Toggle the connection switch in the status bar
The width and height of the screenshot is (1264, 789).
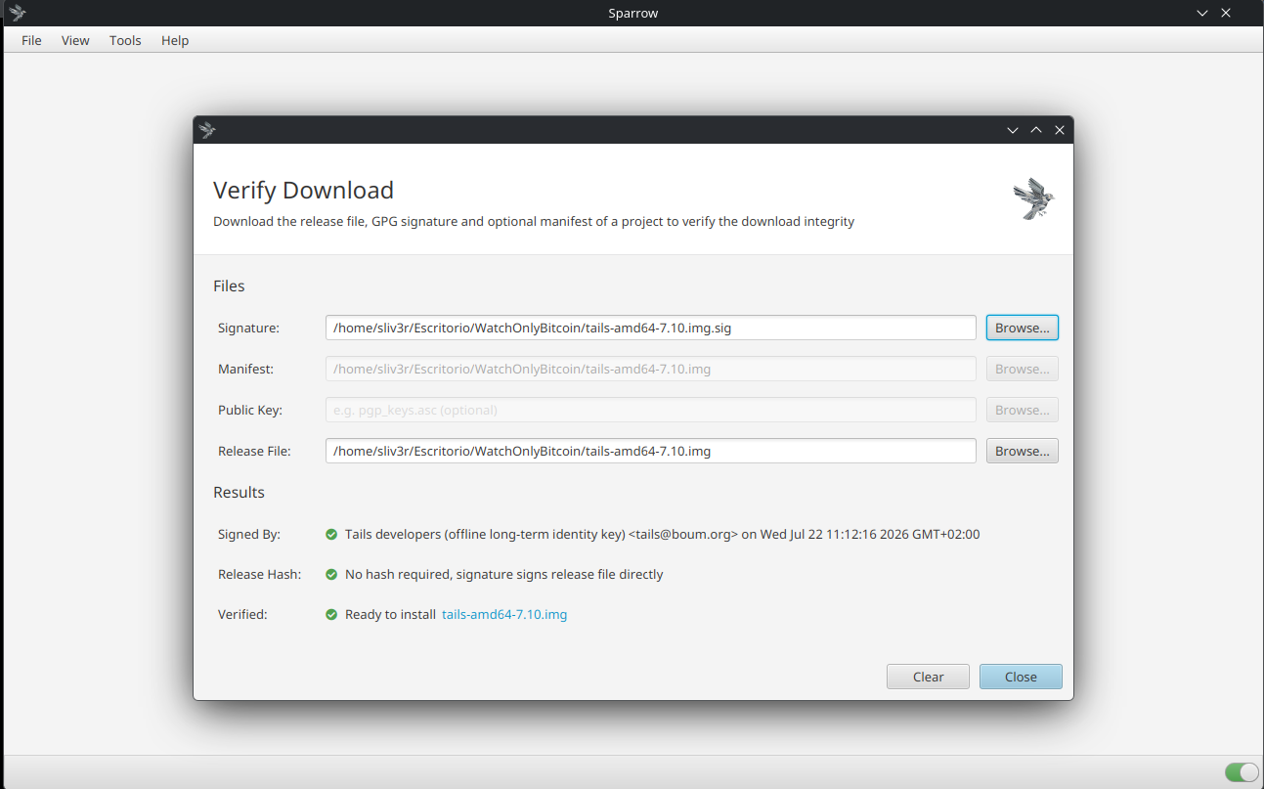pos(1242,772)
